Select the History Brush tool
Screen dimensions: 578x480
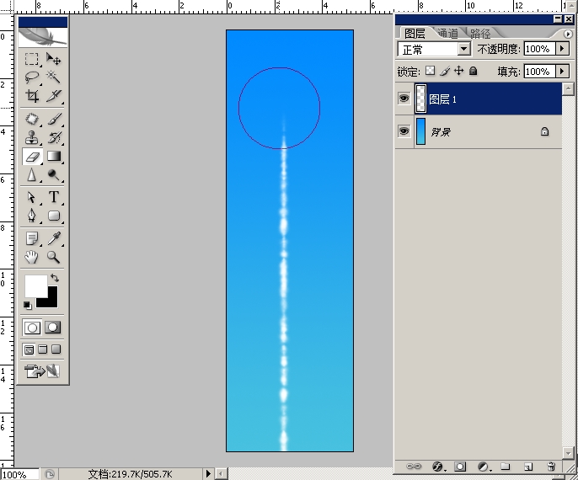[54, 137]
